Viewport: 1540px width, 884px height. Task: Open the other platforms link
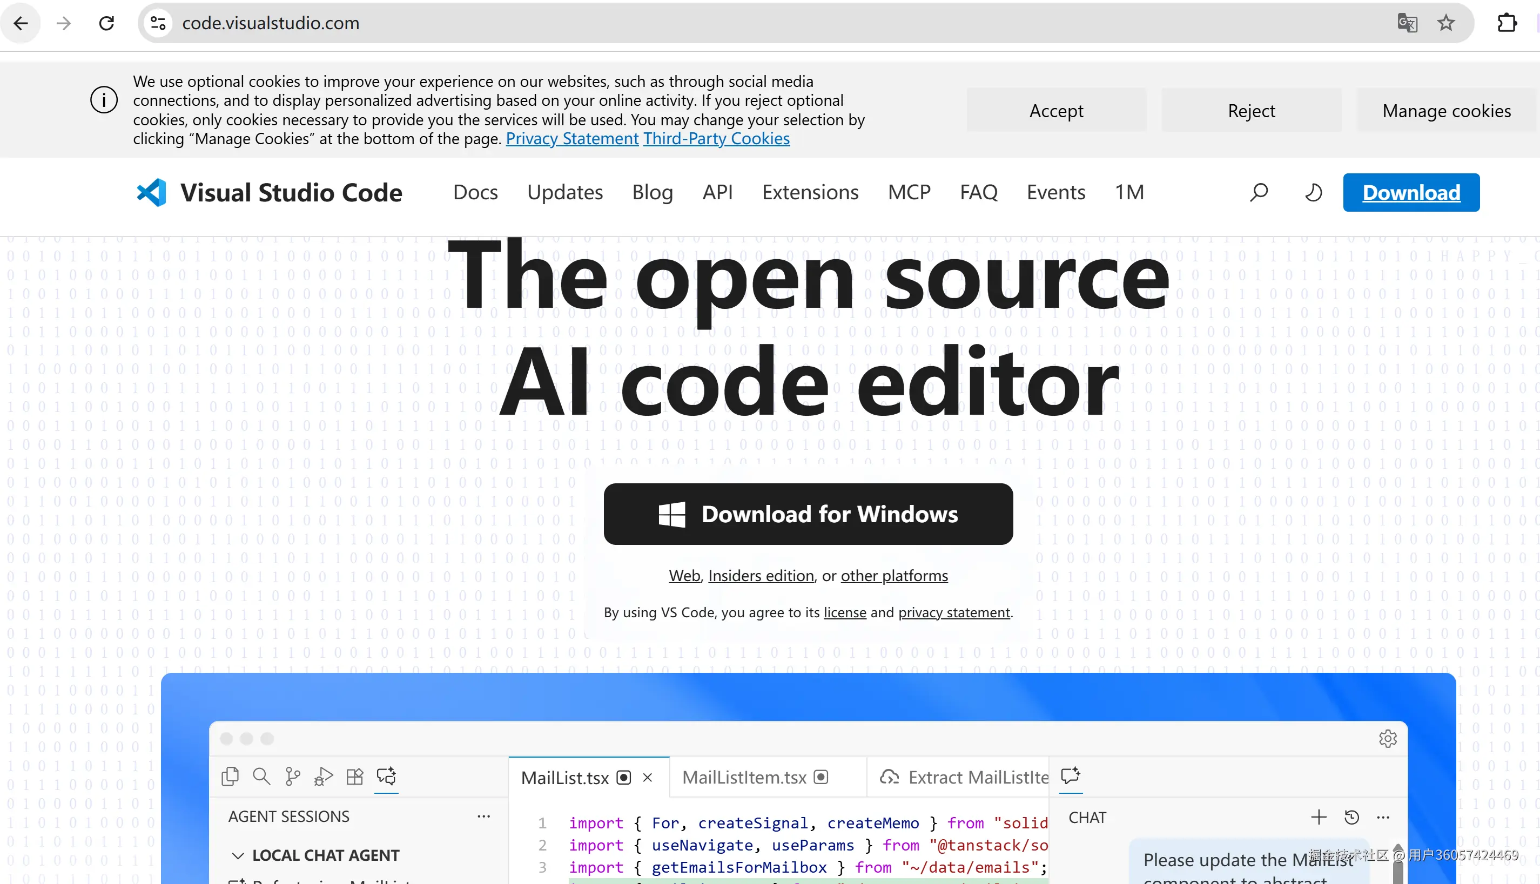pos(894,576)
